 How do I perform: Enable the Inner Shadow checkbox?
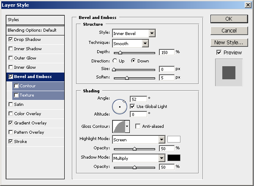point(11,49)
